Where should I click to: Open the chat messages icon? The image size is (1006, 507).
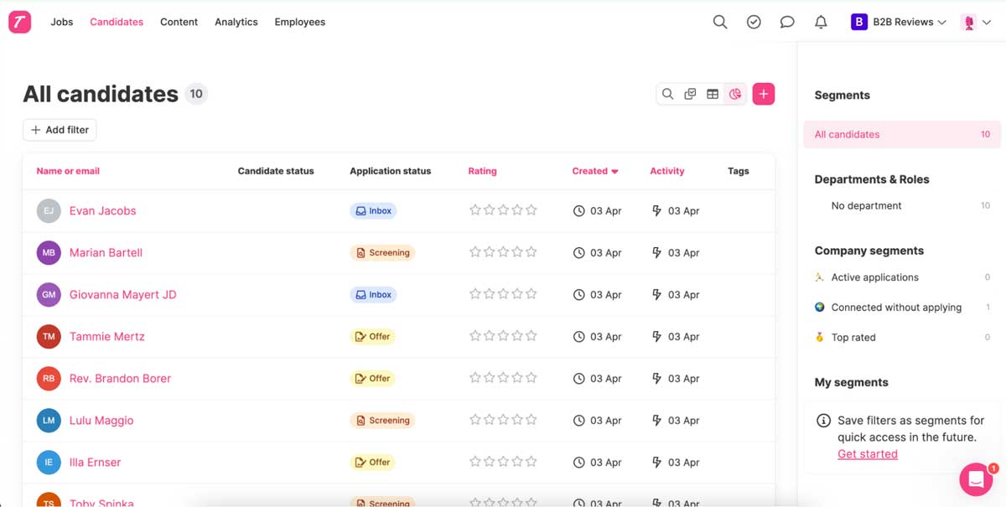click(x=787, y=22)
